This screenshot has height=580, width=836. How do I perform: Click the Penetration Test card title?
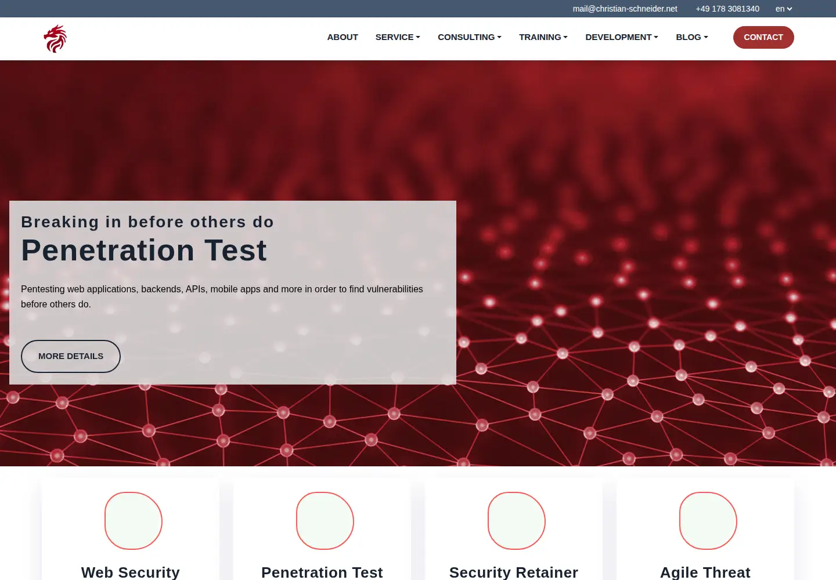coord(322,572)
